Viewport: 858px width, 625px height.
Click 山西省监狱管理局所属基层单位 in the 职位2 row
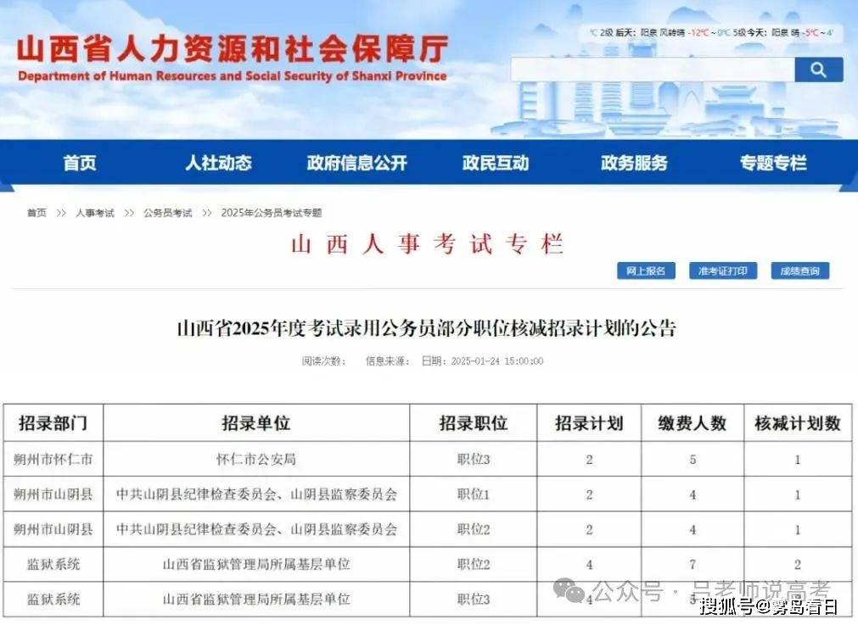tap(256, 564)
